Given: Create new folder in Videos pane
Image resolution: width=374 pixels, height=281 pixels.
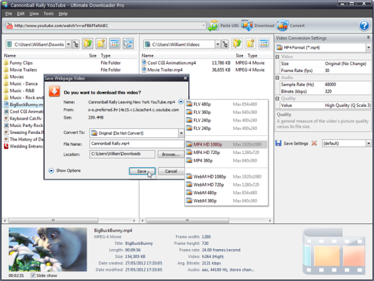Looking at the screenshot, I should pyautogui.click(x=251, y=44).
